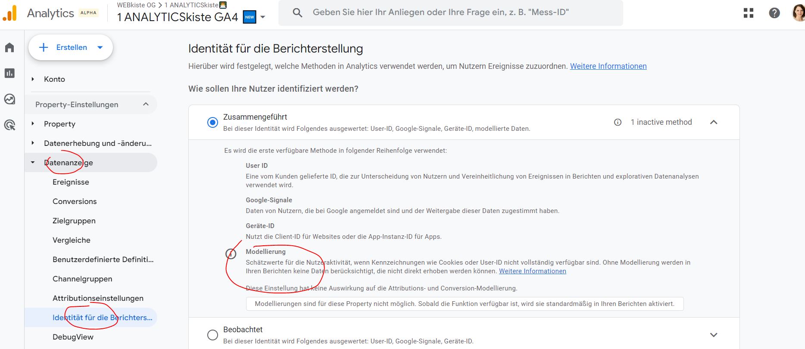Select the Beobachtet radio button

click(x=212, y=335)
